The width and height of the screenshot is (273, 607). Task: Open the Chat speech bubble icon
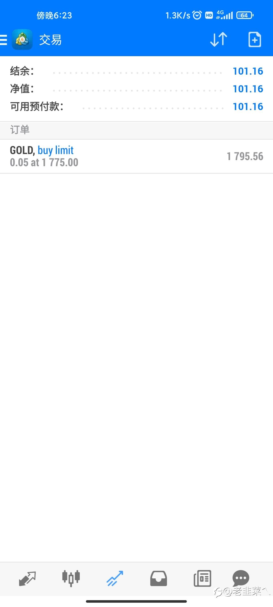click(x=241, y=578)
